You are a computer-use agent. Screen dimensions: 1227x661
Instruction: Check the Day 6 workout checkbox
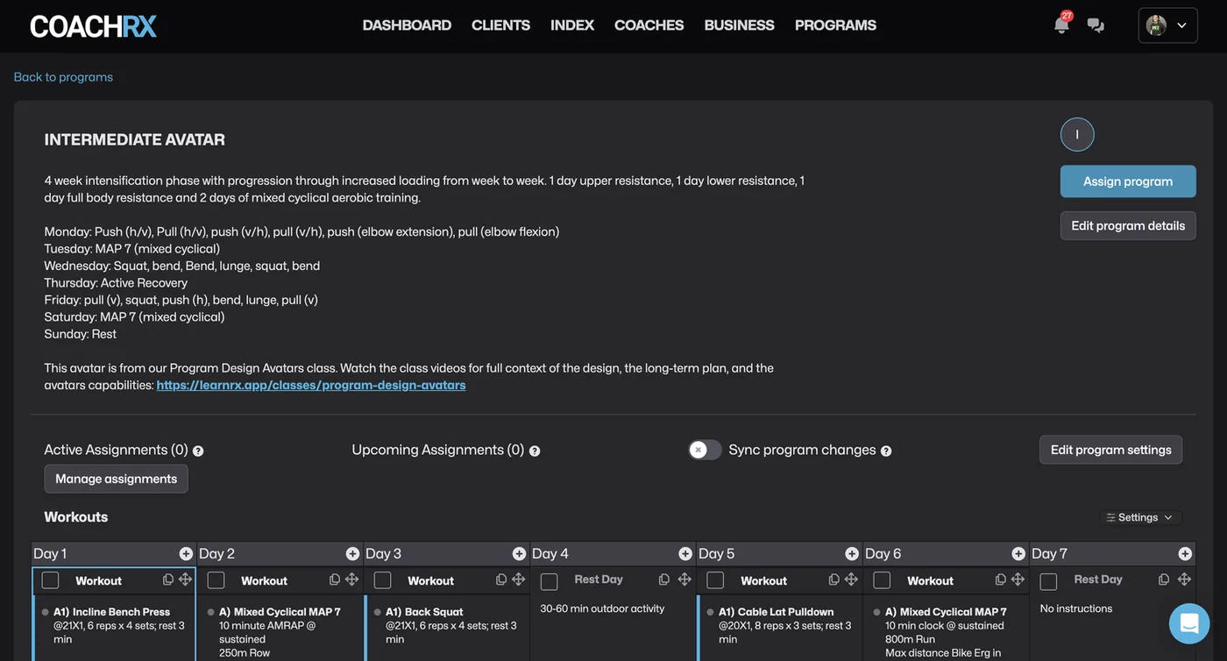point(883,580)
